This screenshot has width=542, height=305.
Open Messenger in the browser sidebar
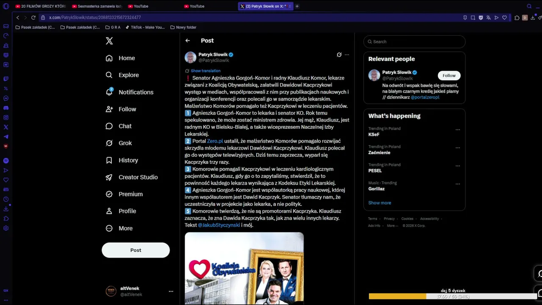(6, 98)
